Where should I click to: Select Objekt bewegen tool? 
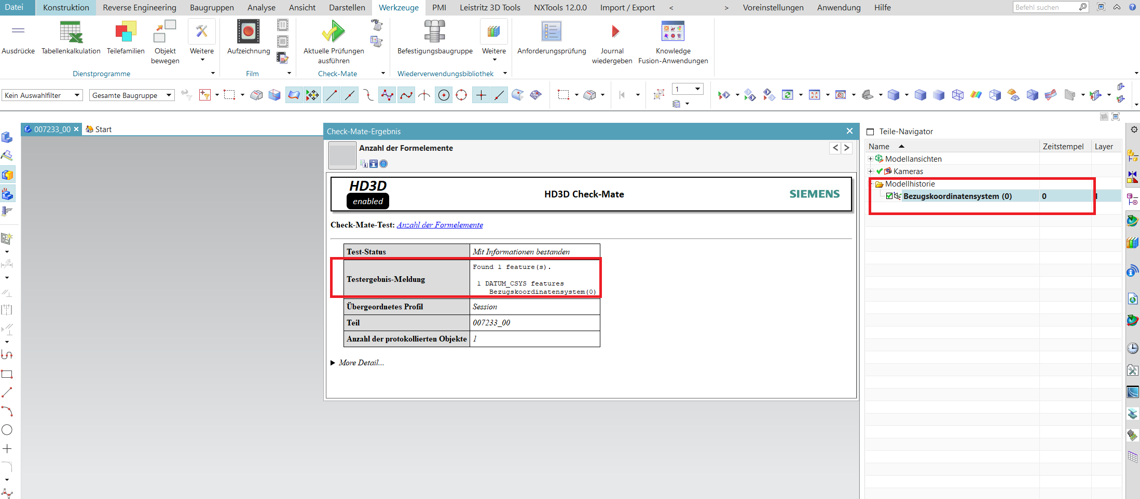(x=165, y=41)
